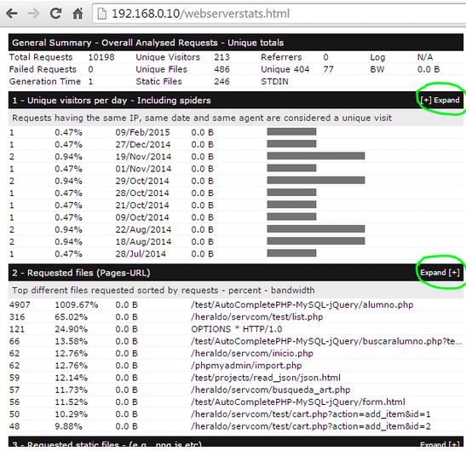The width and height of the screenshot is (466, 451).
Task: Select the cart.php add_item&id=2 row
Action: (x=236, y=426)
